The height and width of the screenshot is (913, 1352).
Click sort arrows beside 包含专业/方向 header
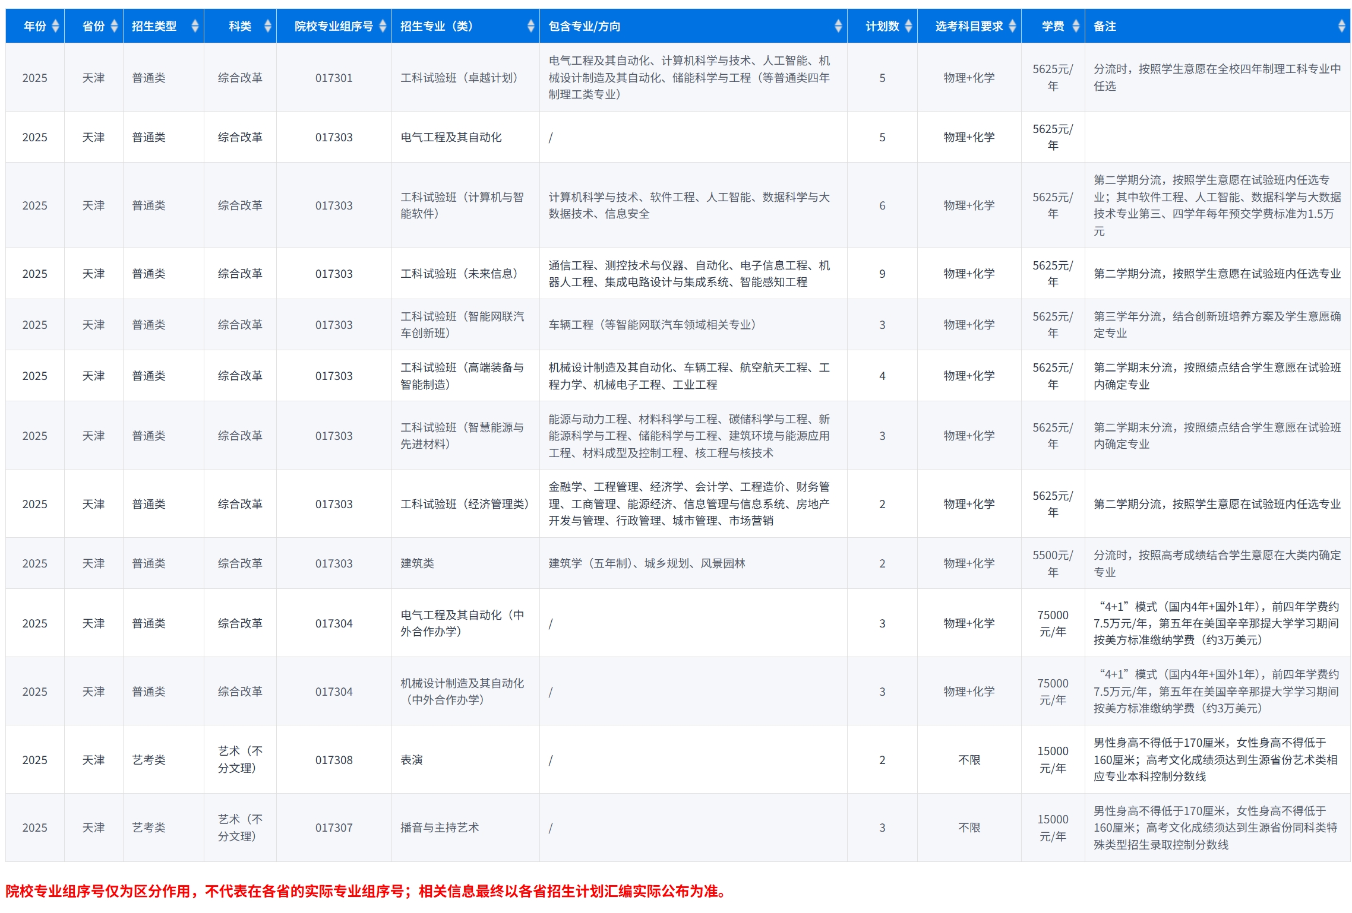pyautogui.click(x=838, y=26)
